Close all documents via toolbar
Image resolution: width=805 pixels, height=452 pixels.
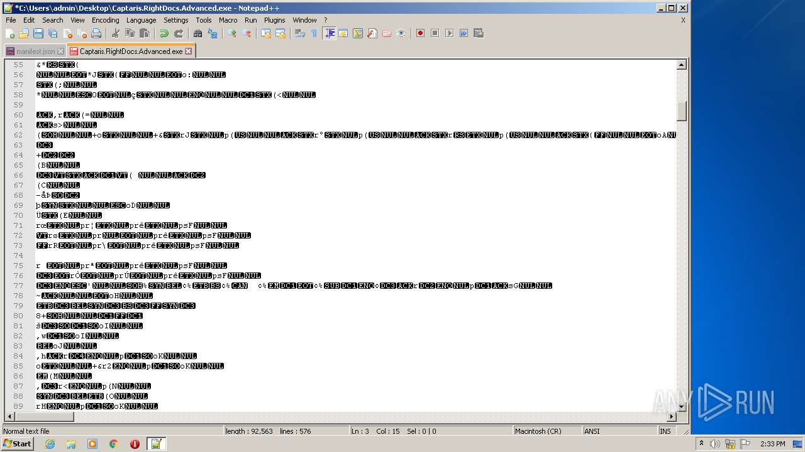pos(82,33)
